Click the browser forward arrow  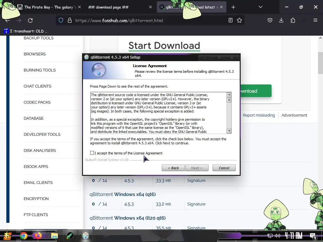[19, 20]
